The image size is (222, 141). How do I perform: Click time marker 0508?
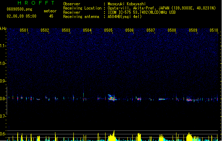172,30
